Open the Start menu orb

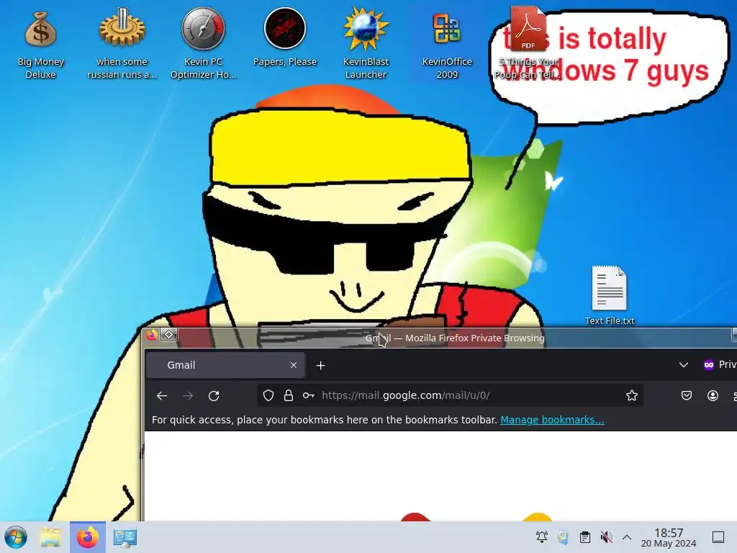click(16, 537)
